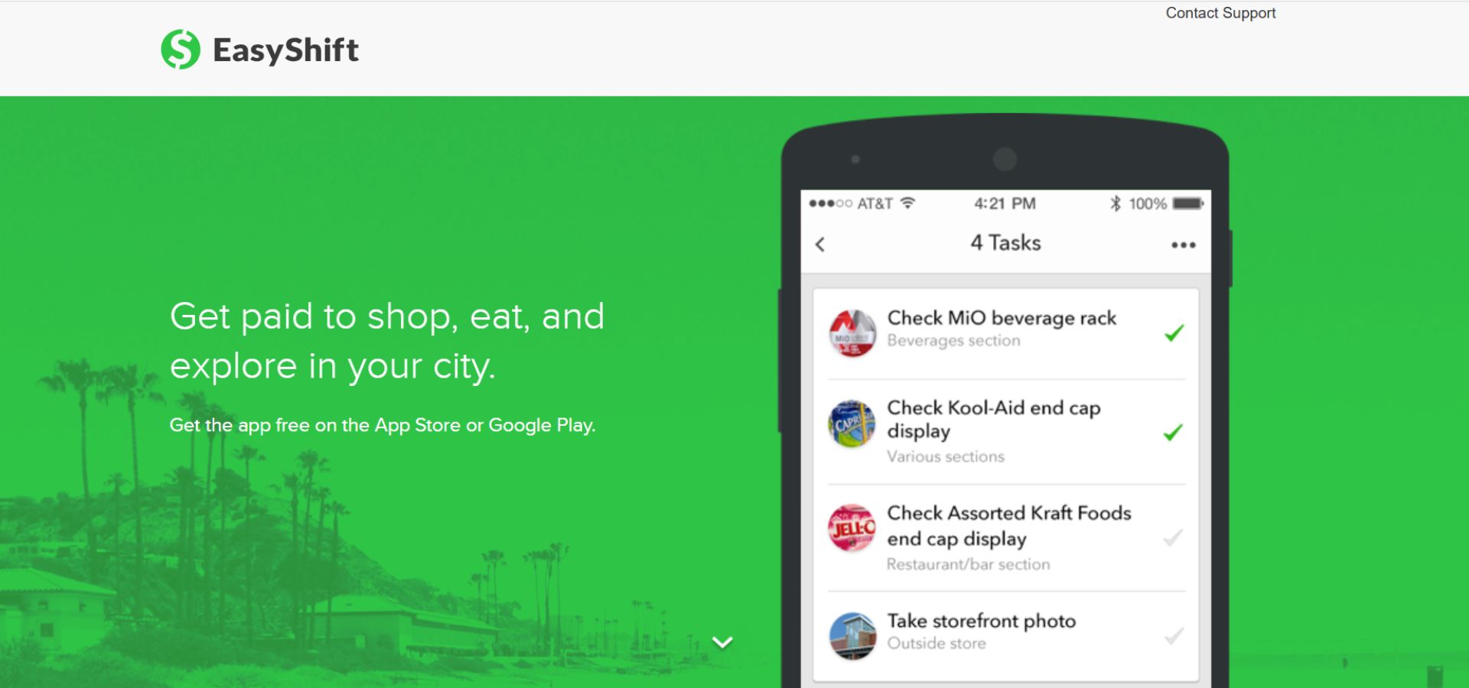1469x688 pixels.
Task: Click the 'Restaurant/bar section' subtitle
Action: point(969,564)
